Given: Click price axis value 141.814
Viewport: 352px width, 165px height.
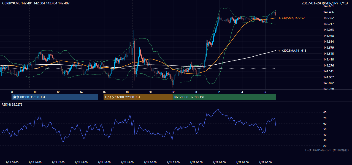Looking at the screenshot, I should pos(329,42).
